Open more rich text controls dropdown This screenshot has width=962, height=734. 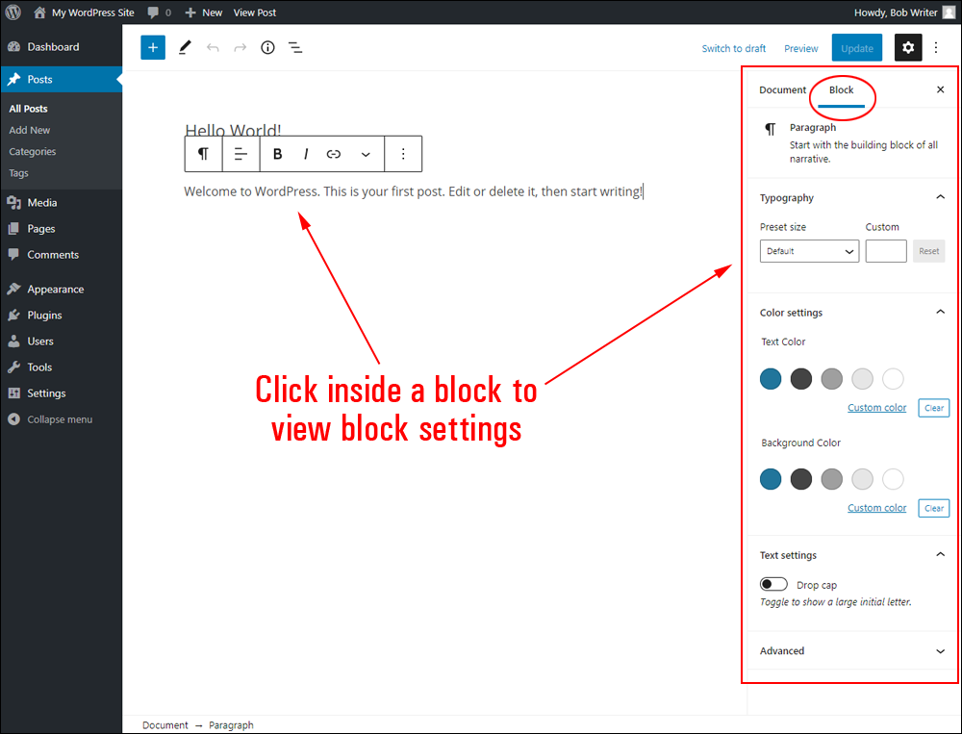(366, 153)
